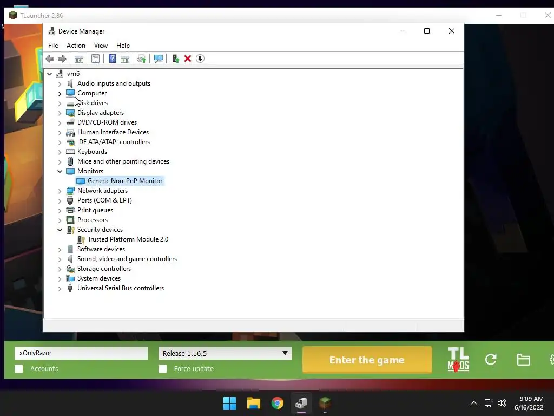554x416 pixels.
Task: Click the TLauncher Minecraft block taskbar icon
Action: pos(325,403)
